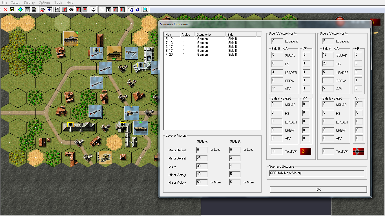385x216 pixels.
Task: Select the stacked infantry unit counters
Action: pos(95,112)
